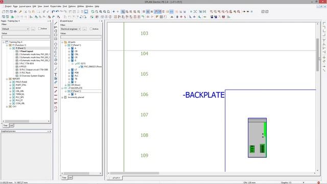The height and width of the screenshot is (184, 327).
Task: Expand the BOM report node
Action: (10, 88)
